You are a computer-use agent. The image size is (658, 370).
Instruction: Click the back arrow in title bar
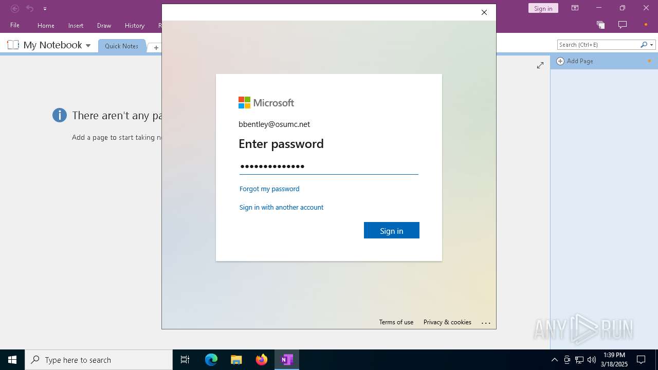pyautogui.click(x=15, y=8)
